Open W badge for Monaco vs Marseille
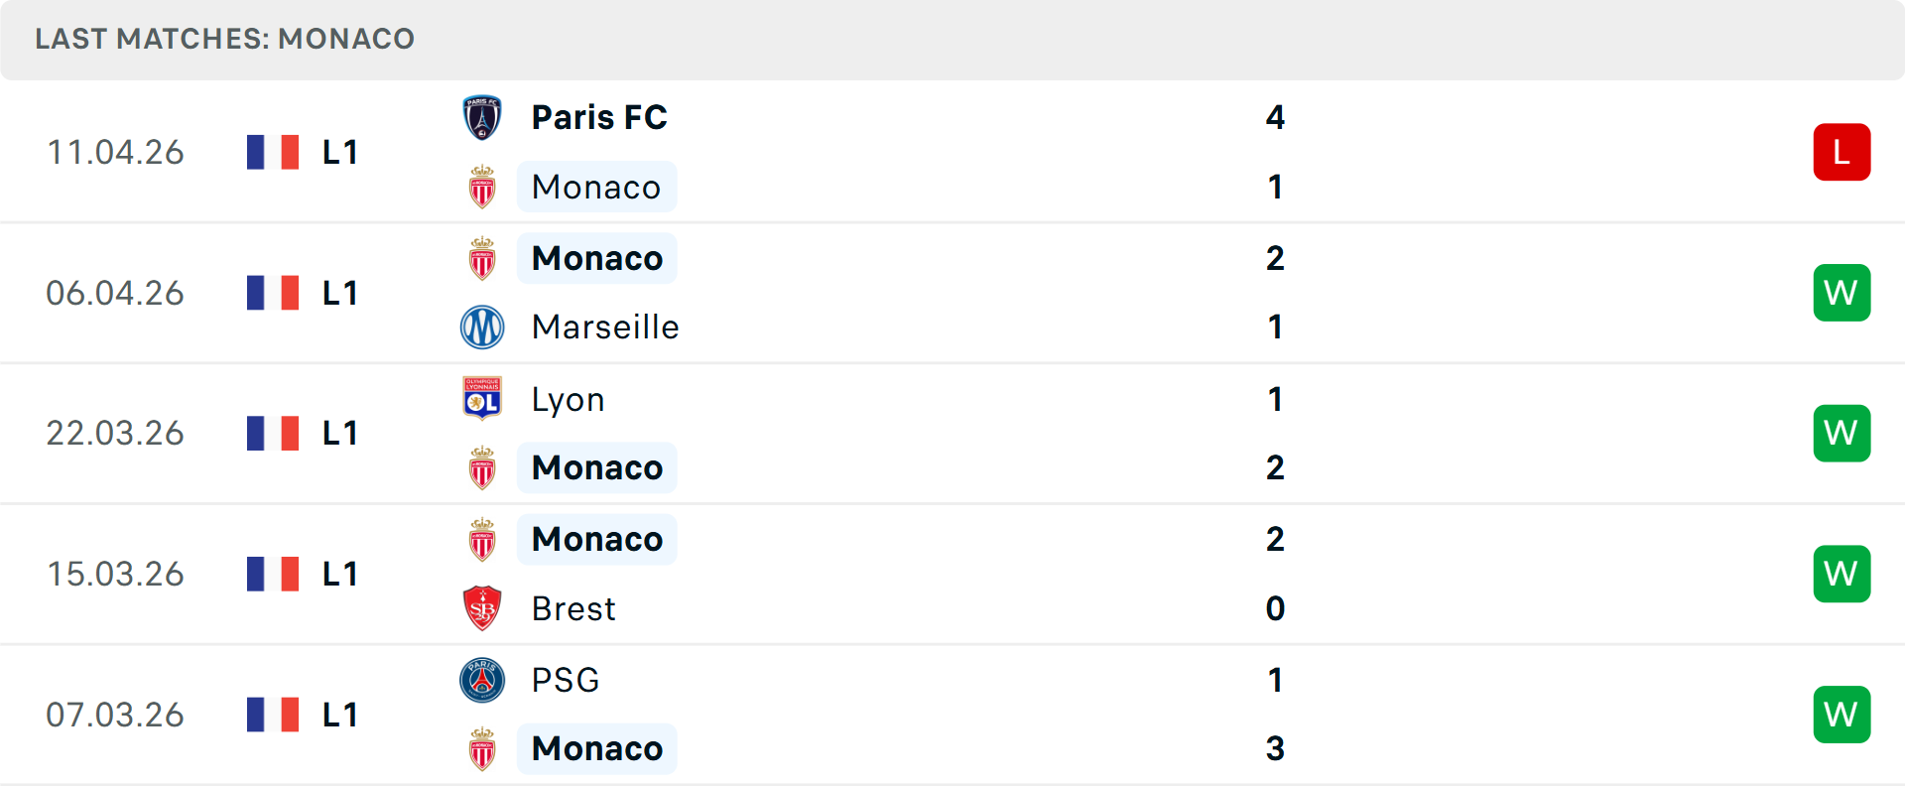Image resolution: width=1905 pixels, height=786 pixels. point(1841,293)
